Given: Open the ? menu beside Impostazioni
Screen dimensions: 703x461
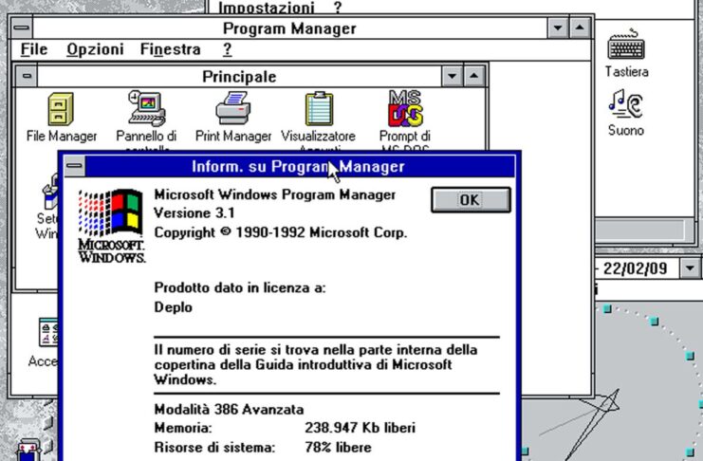Looking at the screenshot, I should pos(337,8).
